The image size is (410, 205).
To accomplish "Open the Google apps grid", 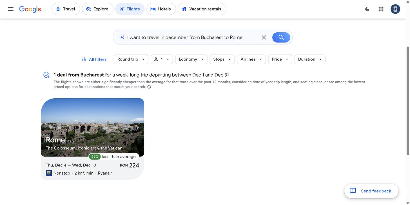I will tap(381, 9).
